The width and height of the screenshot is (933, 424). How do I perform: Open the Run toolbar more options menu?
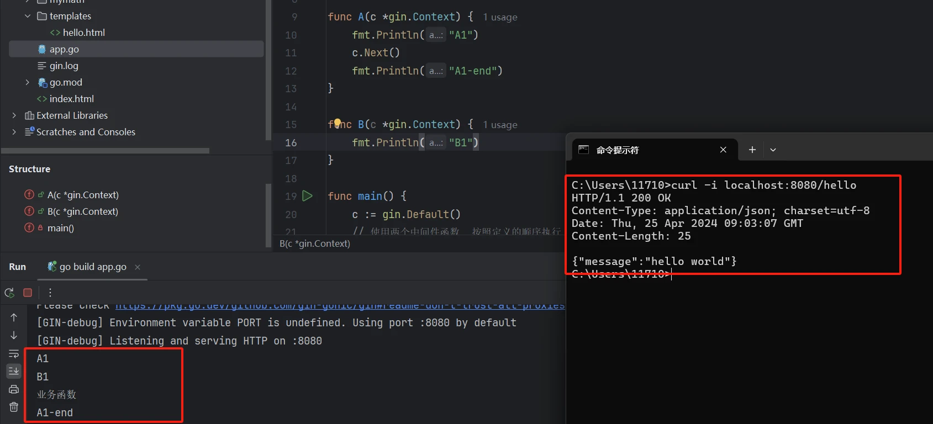50,293
